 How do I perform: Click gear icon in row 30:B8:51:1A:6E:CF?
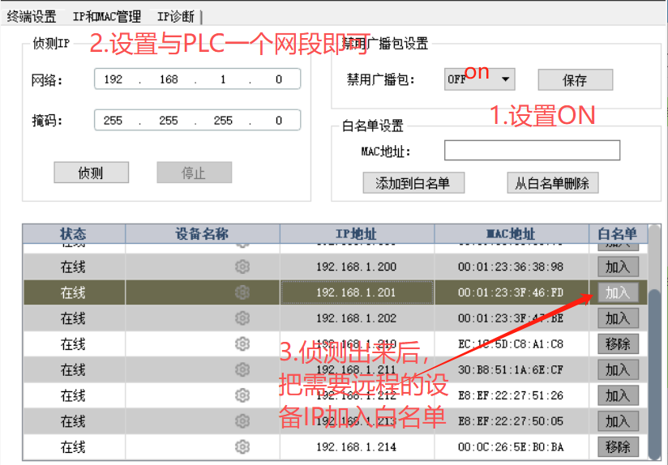[242, 369]
